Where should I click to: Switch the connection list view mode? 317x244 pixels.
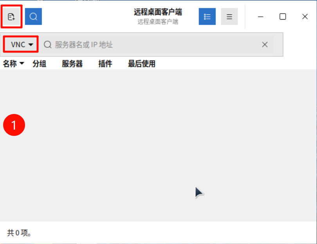tap(207, 16)
